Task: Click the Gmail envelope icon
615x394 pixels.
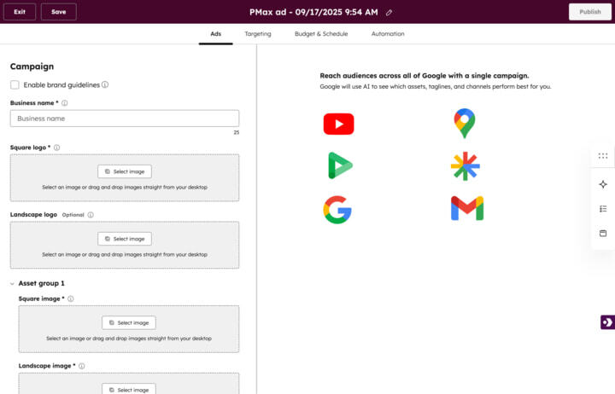Action: [x=467, y=208]
